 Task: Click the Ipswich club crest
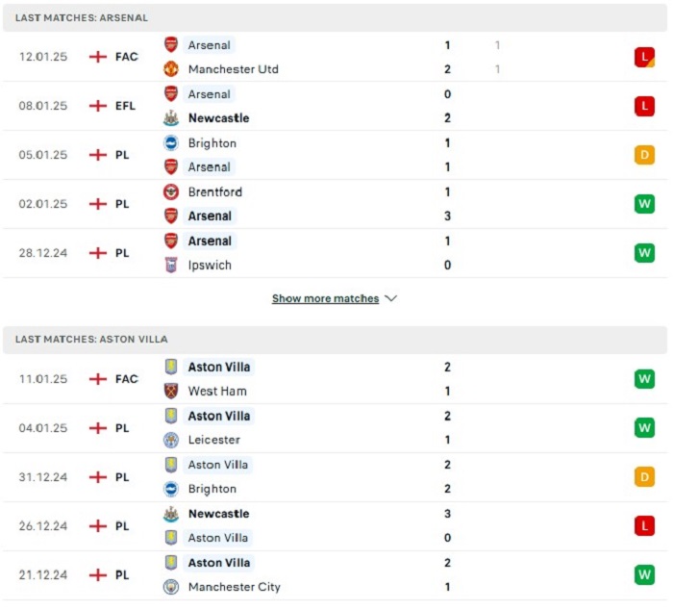point(171,265)
